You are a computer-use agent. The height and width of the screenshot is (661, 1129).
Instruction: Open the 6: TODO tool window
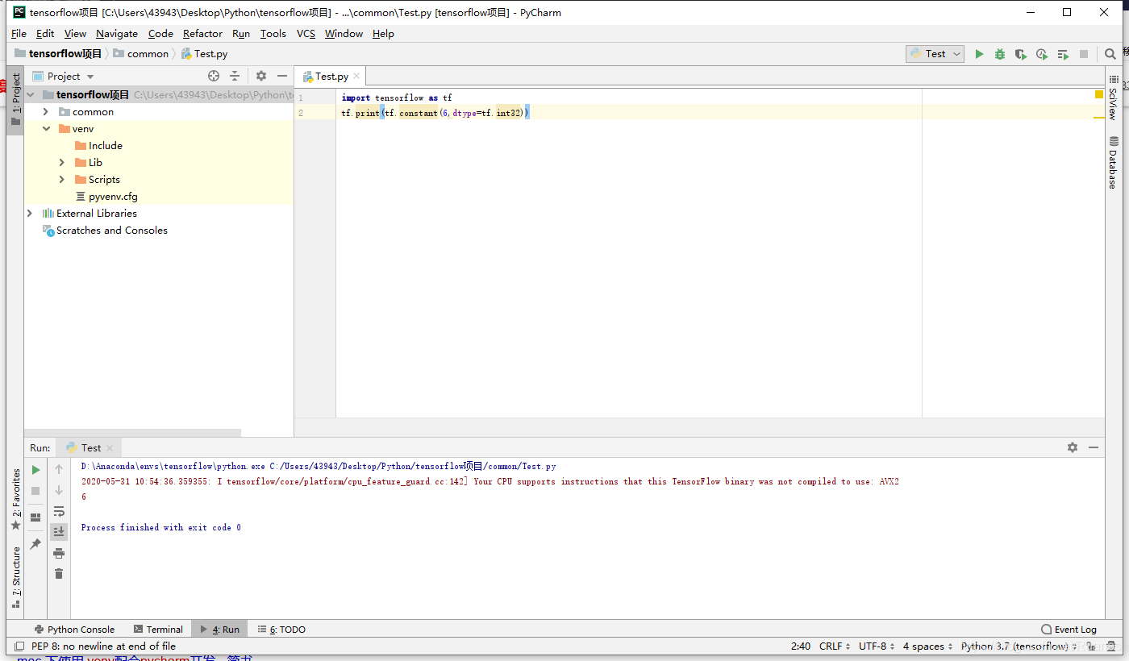click(x=281, y=630)
